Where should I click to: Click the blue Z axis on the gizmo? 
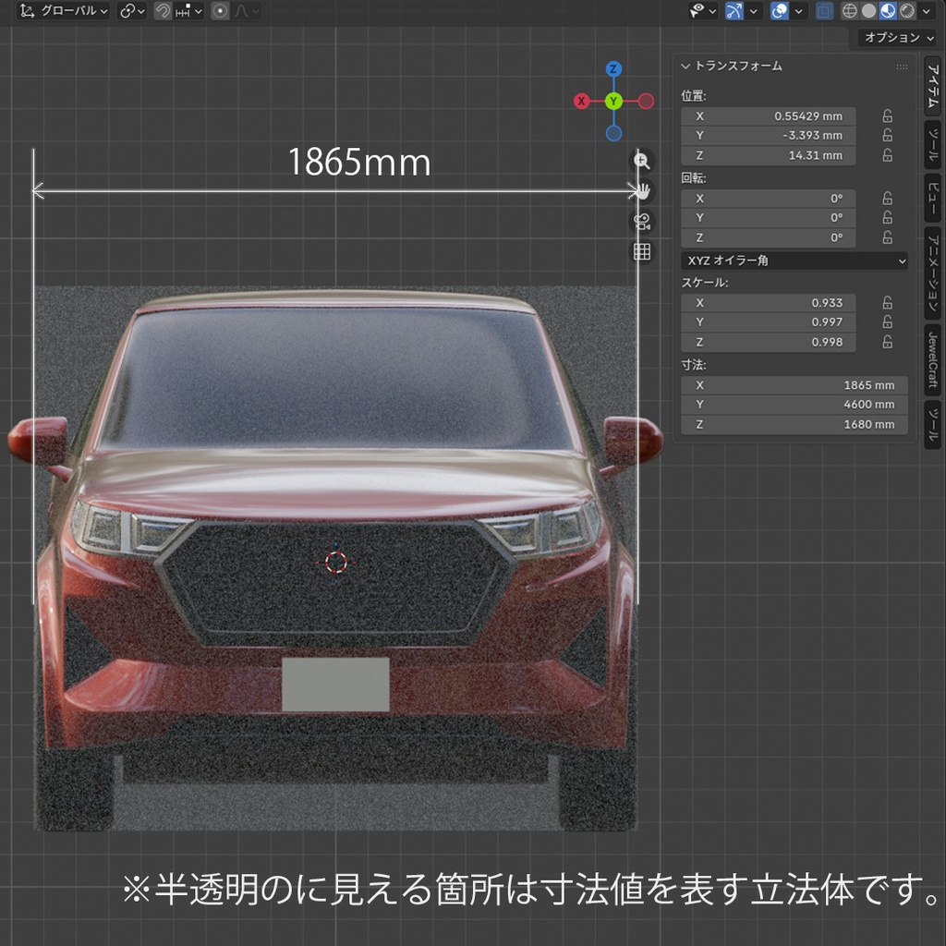[x=613, y=68]
